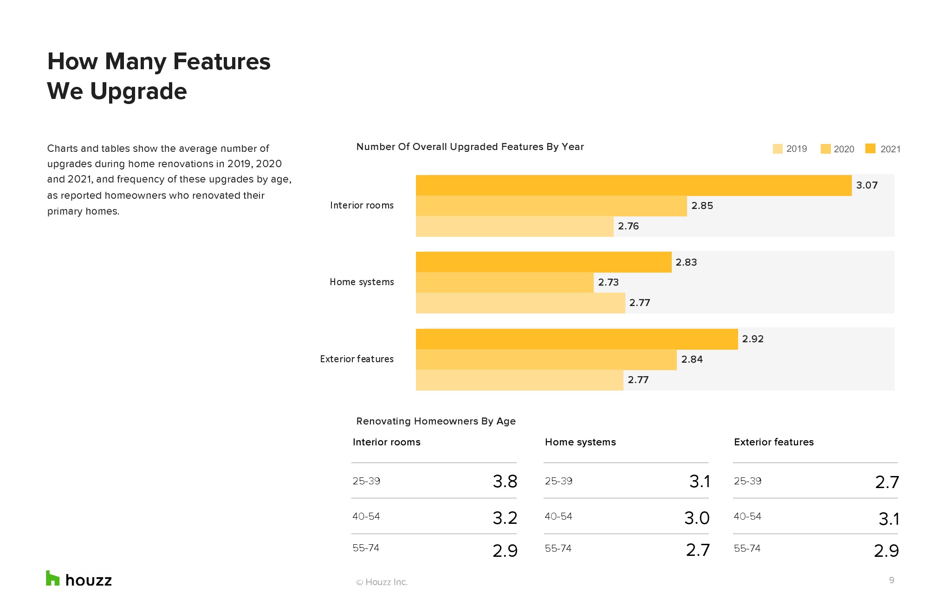Viewport: 947px width, 613px height.
Task: Click the "Renovating Homeowners By Age" heading
Action: pos(436,421)
